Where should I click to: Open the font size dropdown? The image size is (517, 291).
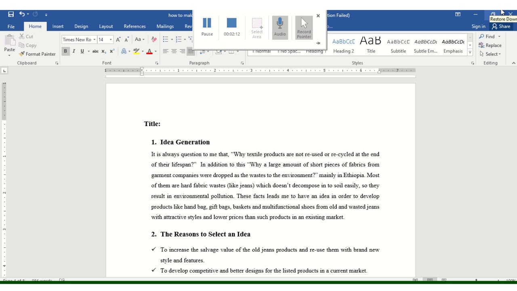(x=111, y=40)
